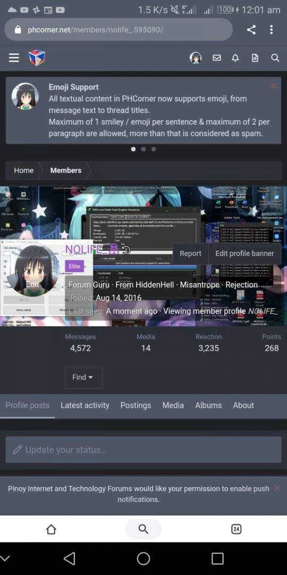Tap the padlock icon in address bar

(18, 30)
